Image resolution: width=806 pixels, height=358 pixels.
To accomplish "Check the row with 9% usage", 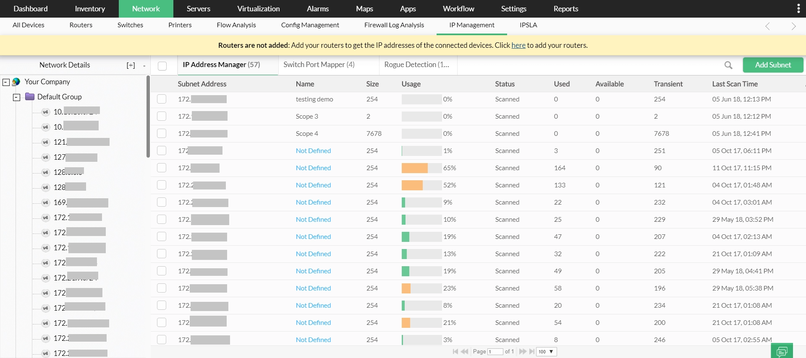I will coord(162,202).
